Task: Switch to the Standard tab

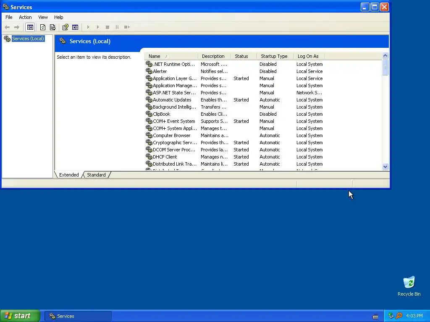Action: tap(96, 175)
